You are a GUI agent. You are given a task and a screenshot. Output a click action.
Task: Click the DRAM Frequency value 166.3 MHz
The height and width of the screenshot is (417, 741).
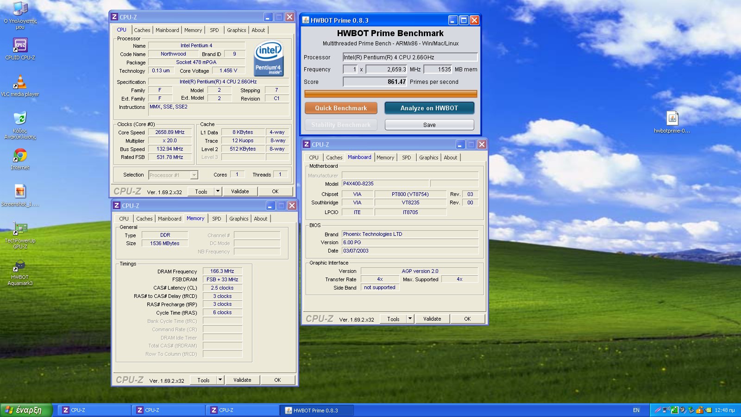point(222,271)
